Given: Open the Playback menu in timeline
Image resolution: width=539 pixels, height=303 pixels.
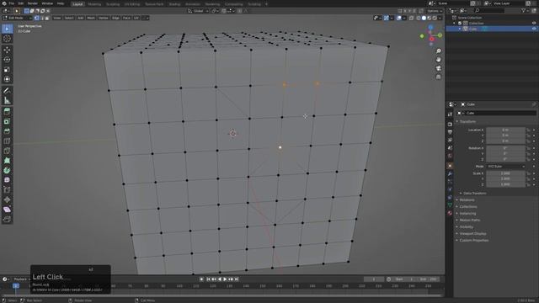Looking at the screenshot, I should point(21,279).
